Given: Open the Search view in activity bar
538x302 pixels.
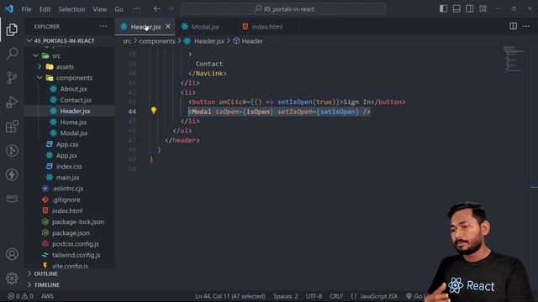Looking at the screenshot, I should (12, 54).
